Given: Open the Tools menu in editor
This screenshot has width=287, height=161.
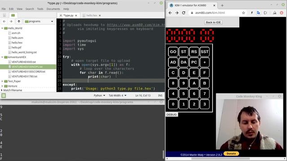Looking at the screenshot, I should pyautogui.click(x=40, y=9).
